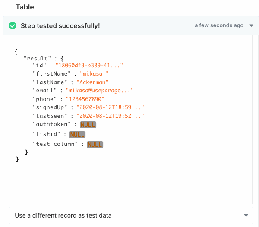Select the id value 18060df3-b389-41
Screen dimensions: 259x227
tap(89, 65)
